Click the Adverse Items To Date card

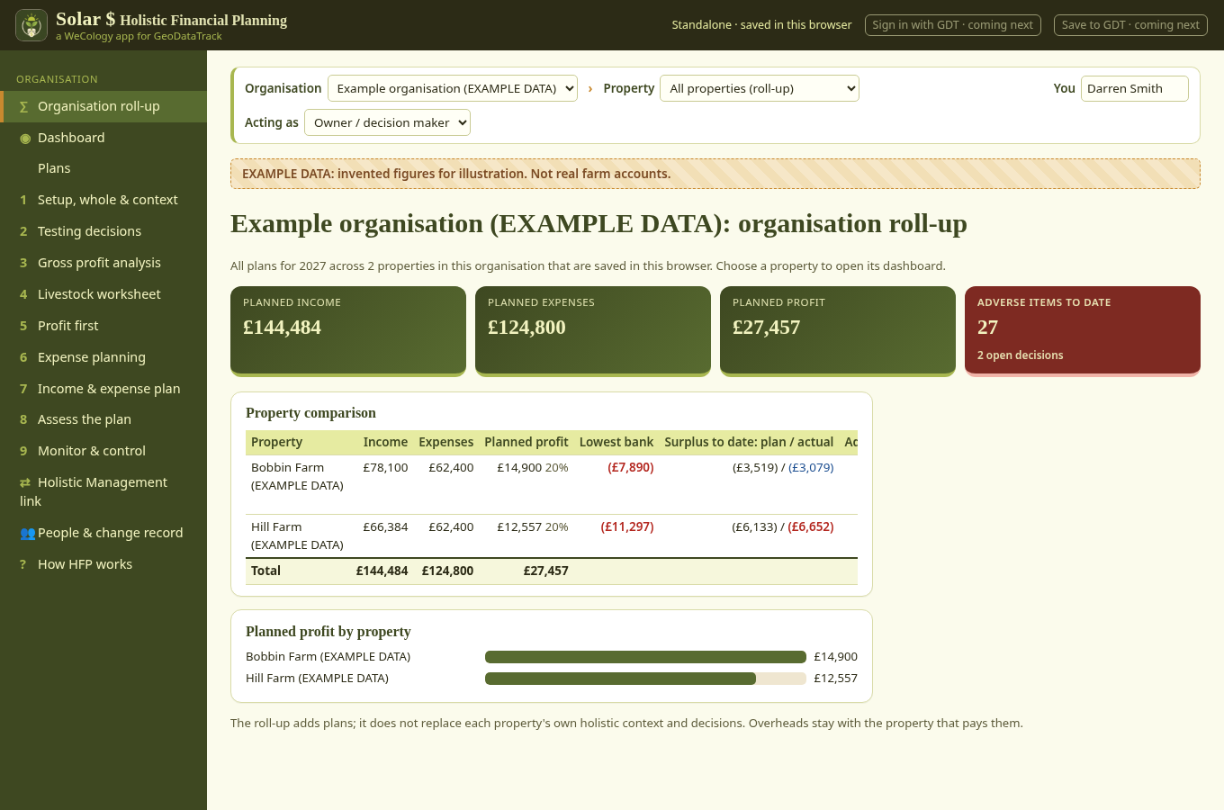[1083, 330]
